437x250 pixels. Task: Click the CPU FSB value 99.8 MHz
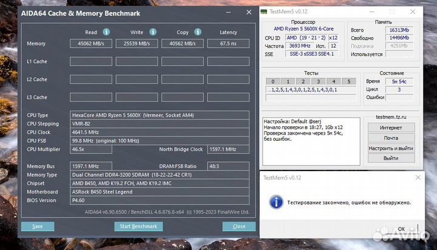(x=160, y=141)
